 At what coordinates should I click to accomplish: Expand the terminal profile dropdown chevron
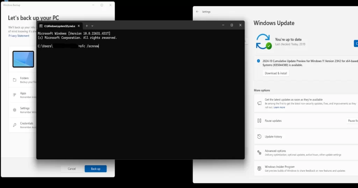click(92, 26)
